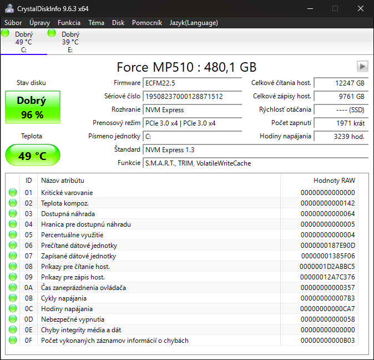Minimize the CrystalDiskInfo window
The width and height of the screenshot is (374, 360).
pos(310,8)
